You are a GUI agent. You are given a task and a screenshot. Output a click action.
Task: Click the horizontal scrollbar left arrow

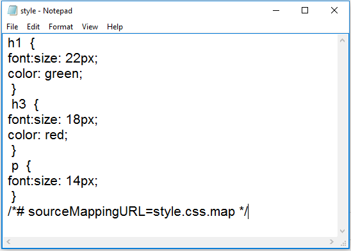[8, 241]
